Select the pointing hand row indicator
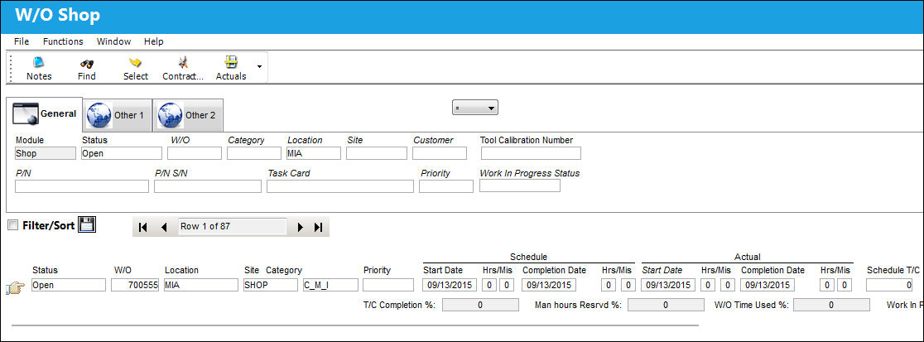The width and height of the screenshot is (924, 342). coord(15,288)
